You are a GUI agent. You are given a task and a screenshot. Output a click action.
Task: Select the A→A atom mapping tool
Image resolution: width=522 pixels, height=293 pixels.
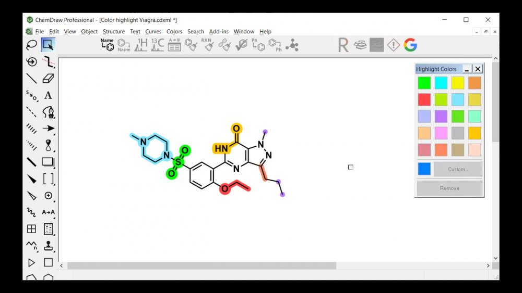[x=48, y=212]
